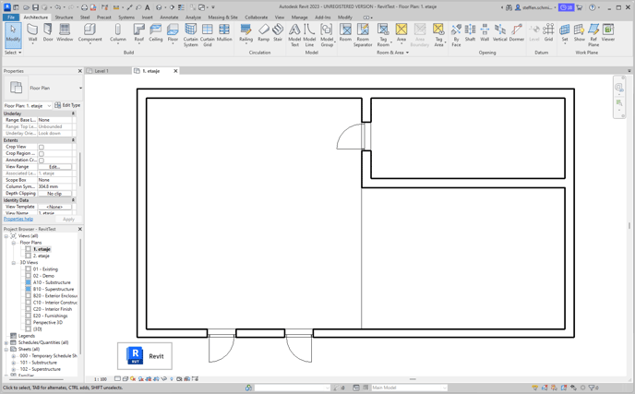Select the Column tool
This screenshot has height=394, width=635.
pos(118,32)
